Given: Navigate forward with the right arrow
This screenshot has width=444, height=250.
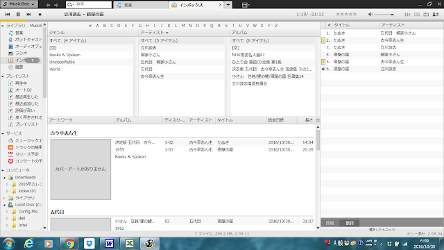Looking at the screenshot, I should [x=56, y=5].
